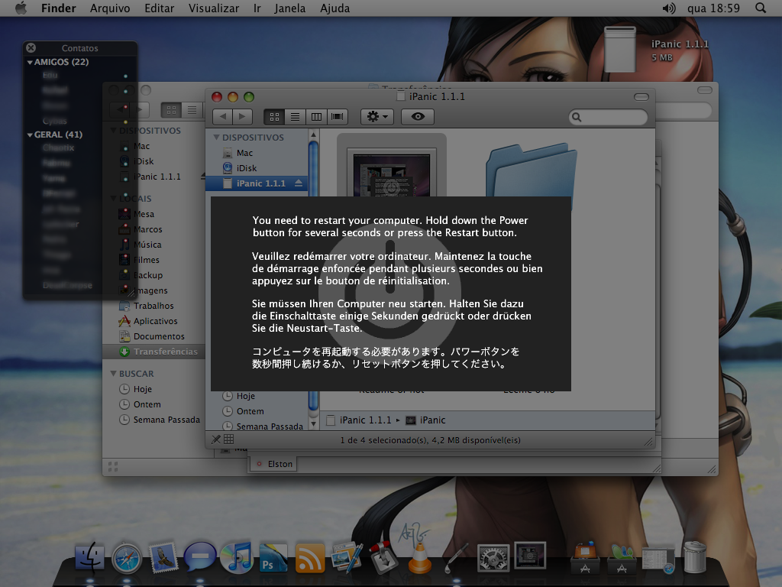The image size is (782, 587).
Task: Click the sidebar scroll up arrow
Action: (313, 135)
